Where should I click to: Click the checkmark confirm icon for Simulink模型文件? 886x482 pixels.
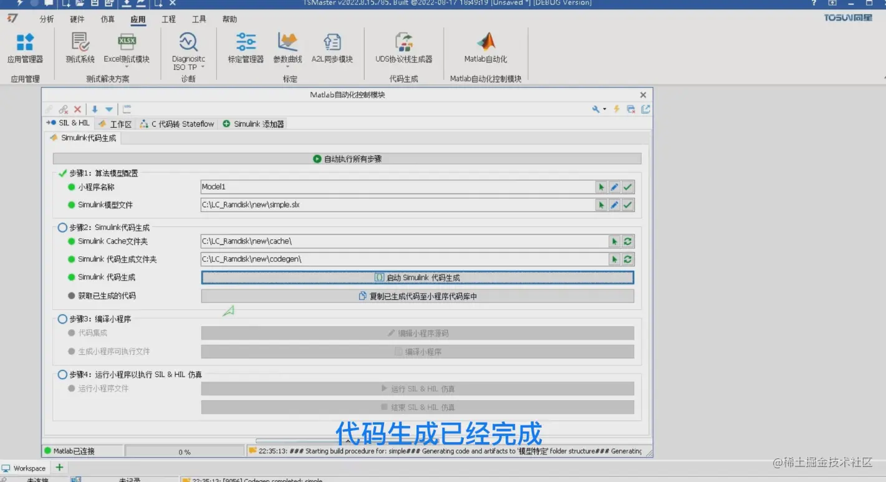coord(628,205)
